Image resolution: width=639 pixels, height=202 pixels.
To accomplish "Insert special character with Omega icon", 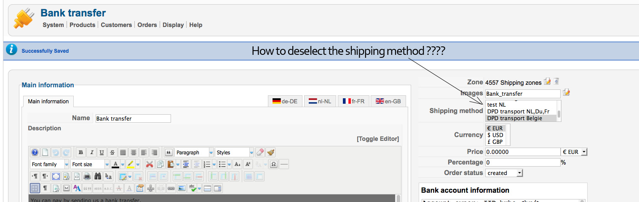I will point(274,164).
